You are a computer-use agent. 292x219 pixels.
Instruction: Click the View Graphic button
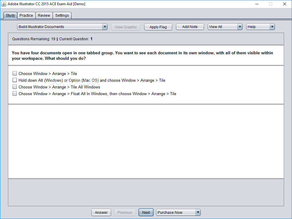tap(126, 27)
